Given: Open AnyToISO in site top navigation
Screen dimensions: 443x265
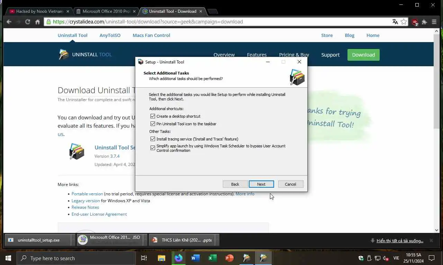Looking at the screenshot, I should [x=110, y=35].
